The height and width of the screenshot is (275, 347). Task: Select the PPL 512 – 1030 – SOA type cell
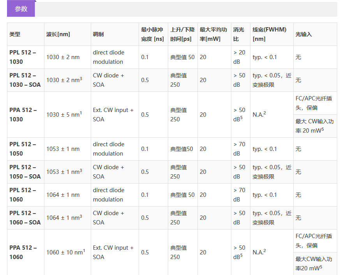pyautogui.click(x=25, y=80)
